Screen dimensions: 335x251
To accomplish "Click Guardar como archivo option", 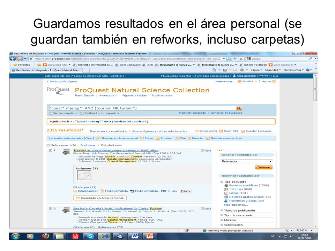I will [x=224, y=138].
